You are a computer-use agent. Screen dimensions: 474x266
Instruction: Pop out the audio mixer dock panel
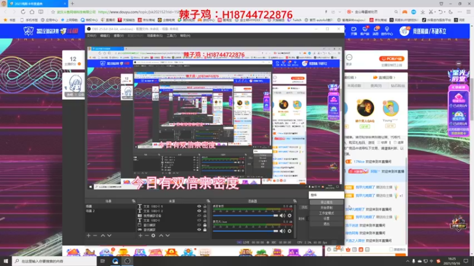[x=294, y=201]
